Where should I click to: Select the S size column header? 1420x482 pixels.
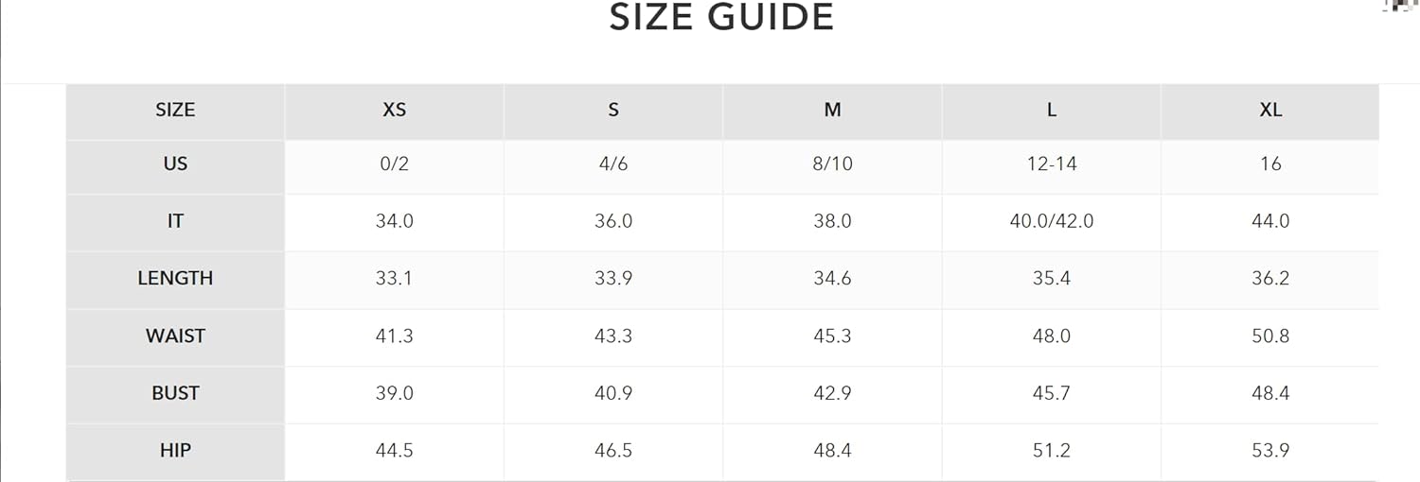click(x=613, y=110)
